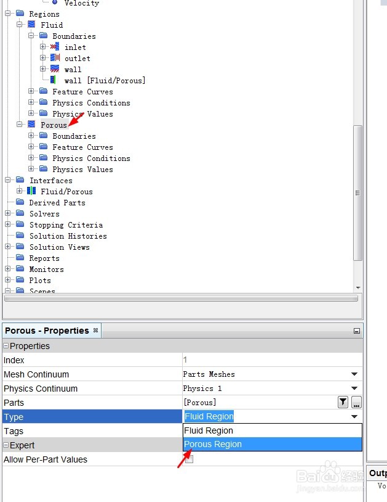Minimize the Properties panel
The width and height of the screenshot is (387, 502).
(x=357, y=331)
